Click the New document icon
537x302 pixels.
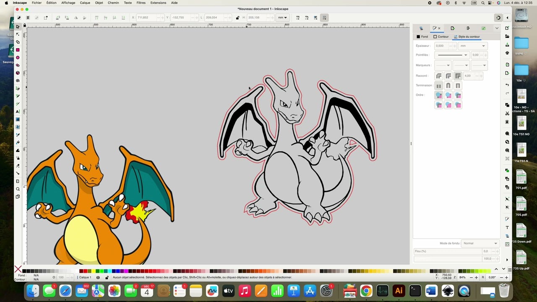point(507,28)
